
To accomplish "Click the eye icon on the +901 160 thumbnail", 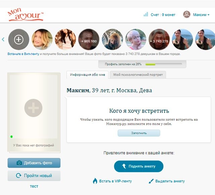I will point(89,36).
